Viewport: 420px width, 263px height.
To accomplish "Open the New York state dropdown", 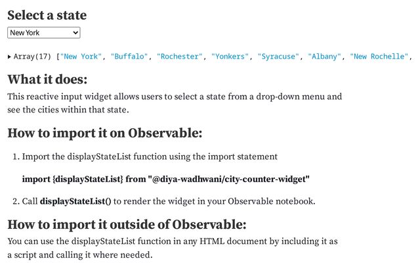I will [x=43, y=32].
